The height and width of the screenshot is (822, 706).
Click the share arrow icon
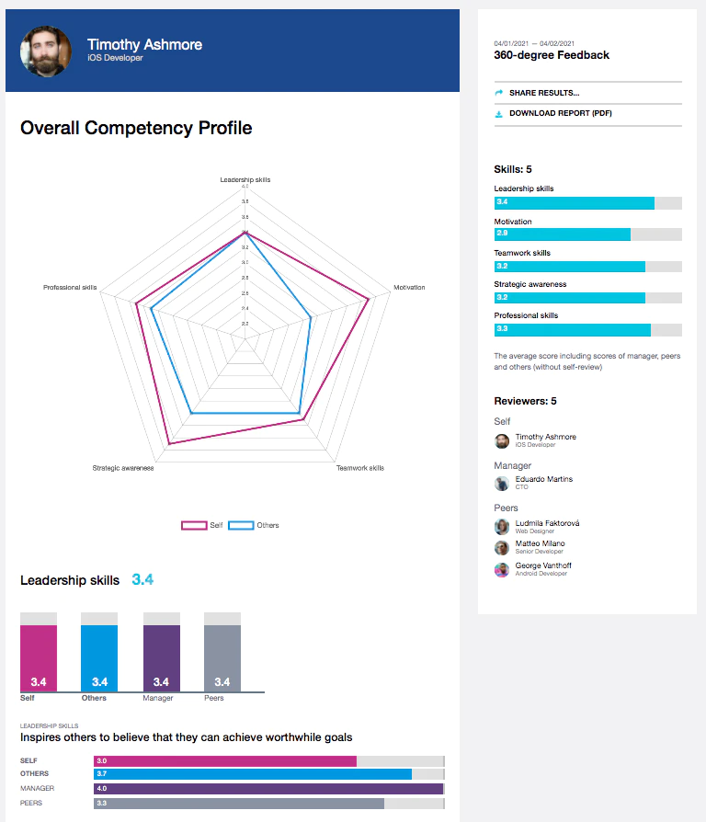[x=498, y=93]
